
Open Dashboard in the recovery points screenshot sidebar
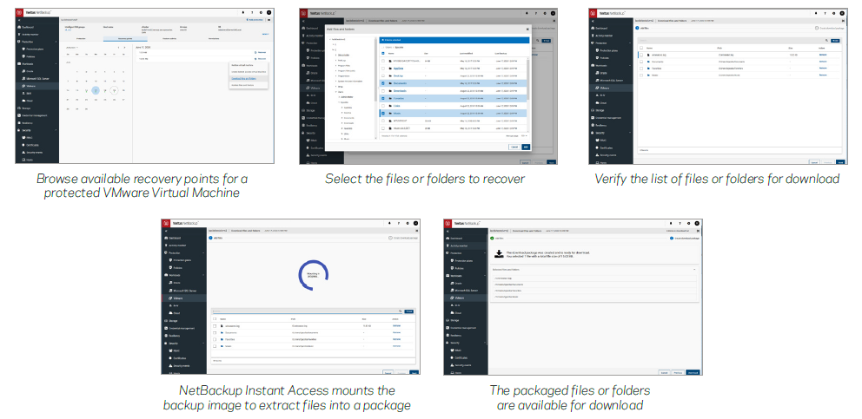tap(28, 27)
